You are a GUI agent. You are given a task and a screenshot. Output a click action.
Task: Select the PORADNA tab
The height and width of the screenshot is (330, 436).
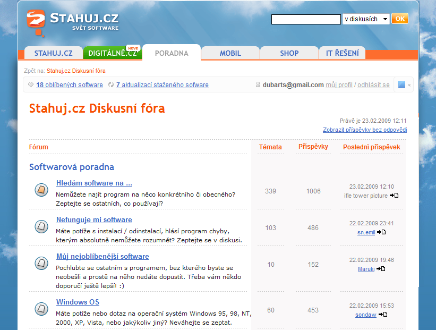pyautogui.click(x=172, y=53)
